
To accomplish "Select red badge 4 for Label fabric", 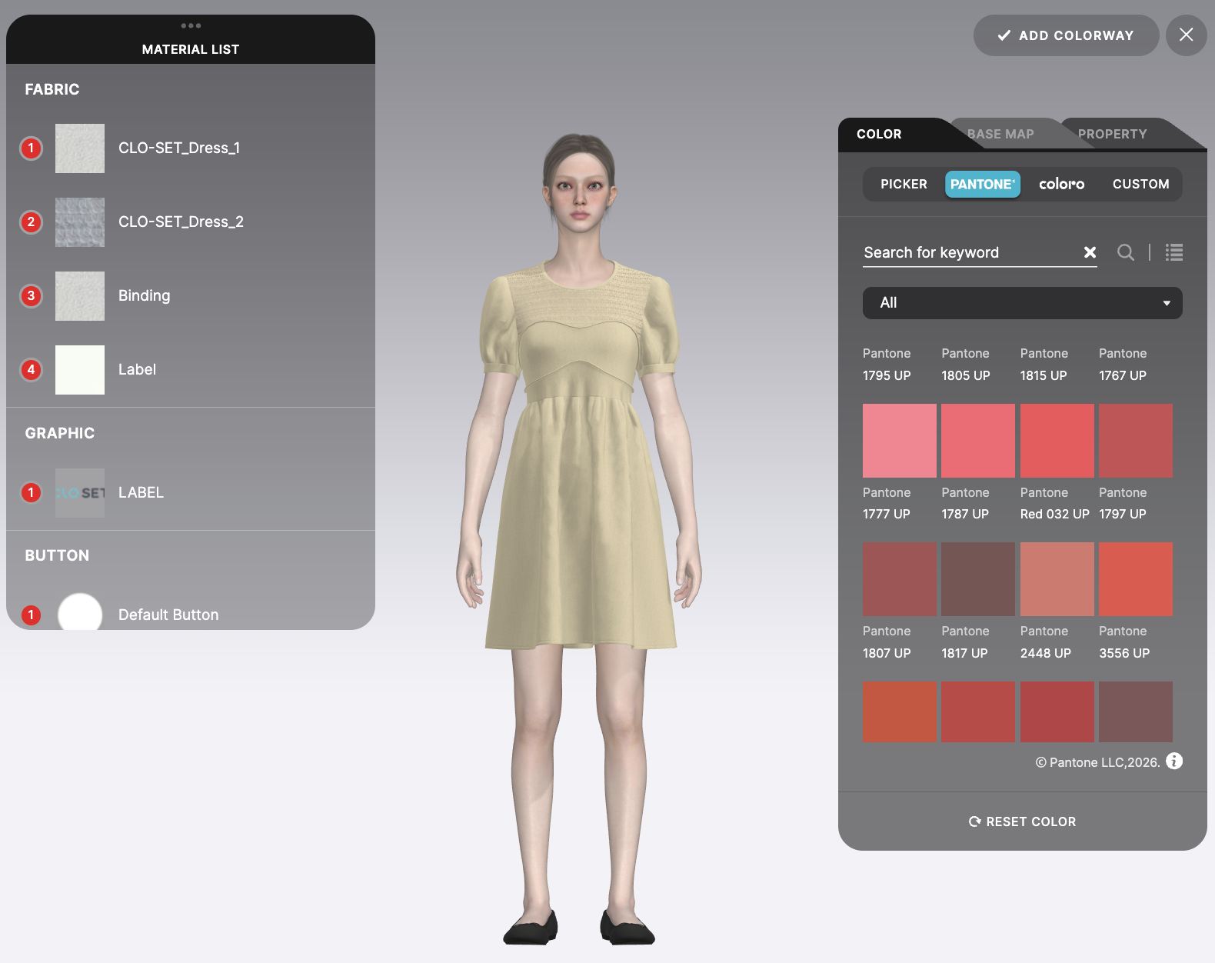I will [x=31, y=369].
